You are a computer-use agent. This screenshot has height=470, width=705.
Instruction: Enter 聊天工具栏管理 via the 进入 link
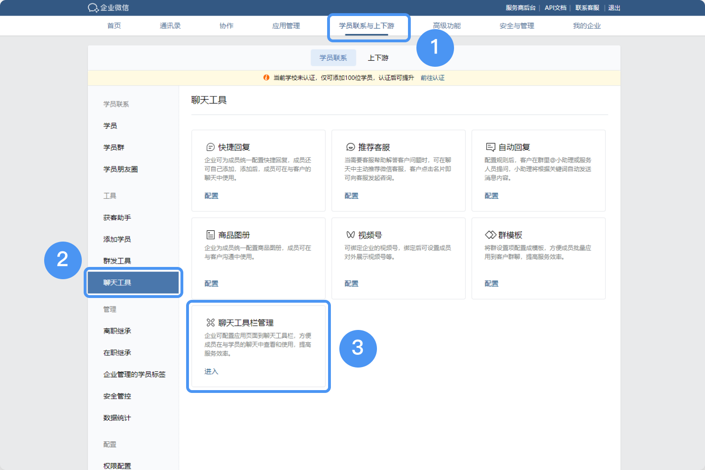[211, 371]
